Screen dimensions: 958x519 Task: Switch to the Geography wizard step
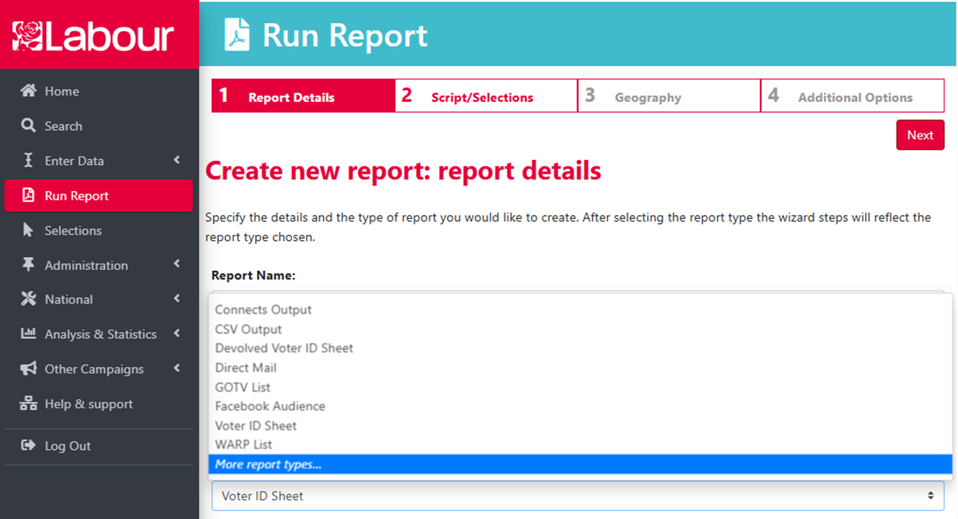[668, 96]
